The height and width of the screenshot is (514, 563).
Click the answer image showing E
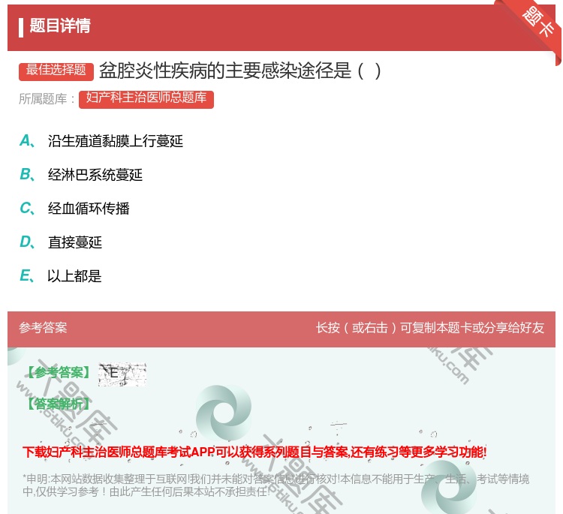(122, 374)
